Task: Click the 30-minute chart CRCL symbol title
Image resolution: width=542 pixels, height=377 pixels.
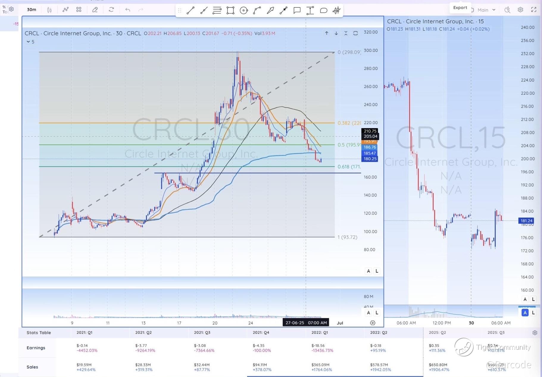Action: click(x=83, y=33)
